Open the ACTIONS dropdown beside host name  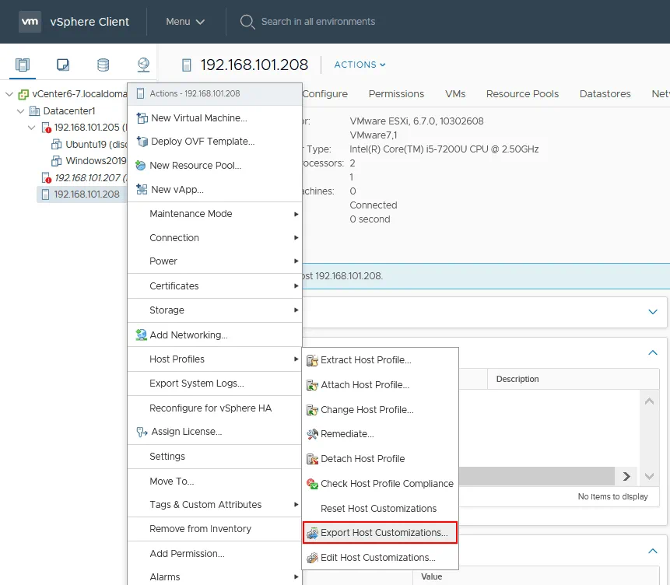(x=360, y=65)
